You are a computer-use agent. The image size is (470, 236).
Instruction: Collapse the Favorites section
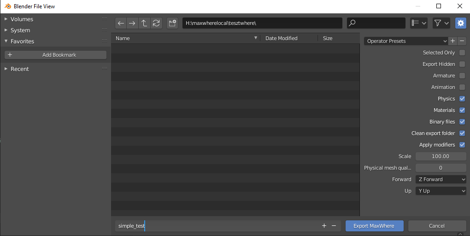[x=6, y=41]
